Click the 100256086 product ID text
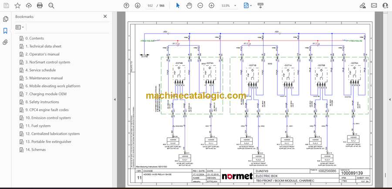 [x=327, y=171]
